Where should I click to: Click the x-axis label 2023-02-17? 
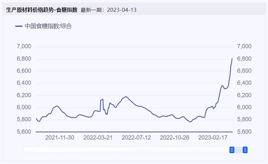tap(213, 138)
